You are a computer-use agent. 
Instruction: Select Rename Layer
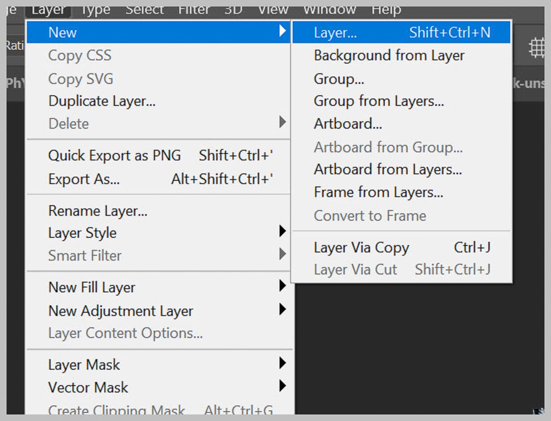click(97, 210)
